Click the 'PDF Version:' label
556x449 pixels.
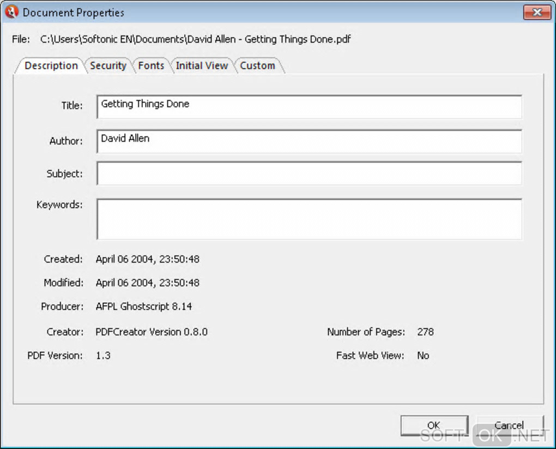(x=55, y=356)
